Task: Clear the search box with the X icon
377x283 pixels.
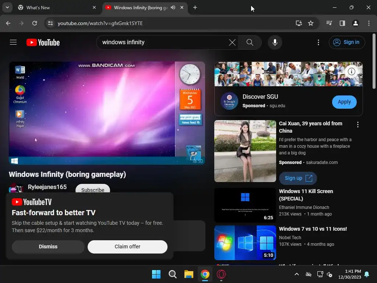Action: pos(232,42)
